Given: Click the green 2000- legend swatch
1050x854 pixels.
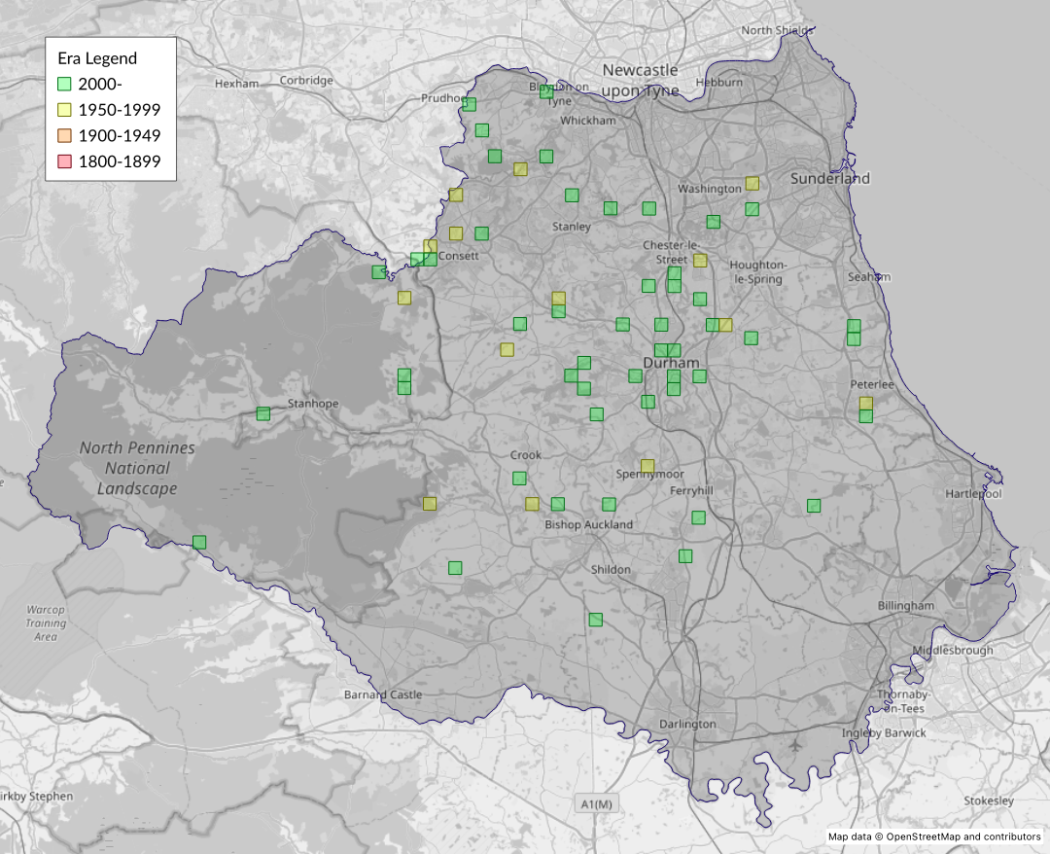Looking at the screenshot, I should [65, 84].
